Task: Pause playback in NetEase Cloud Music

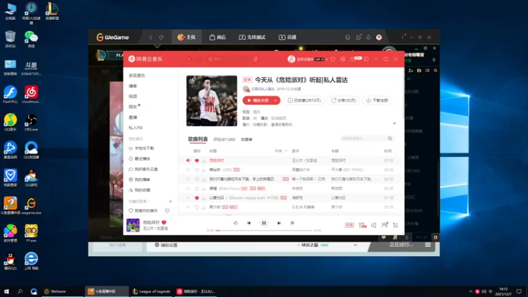Action: (264, 223)
